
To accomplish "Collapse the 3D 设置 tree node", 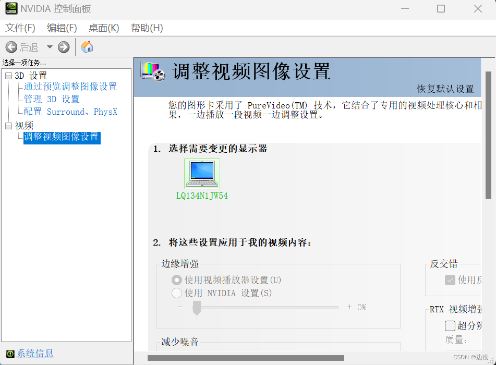I will coord(8,76).
